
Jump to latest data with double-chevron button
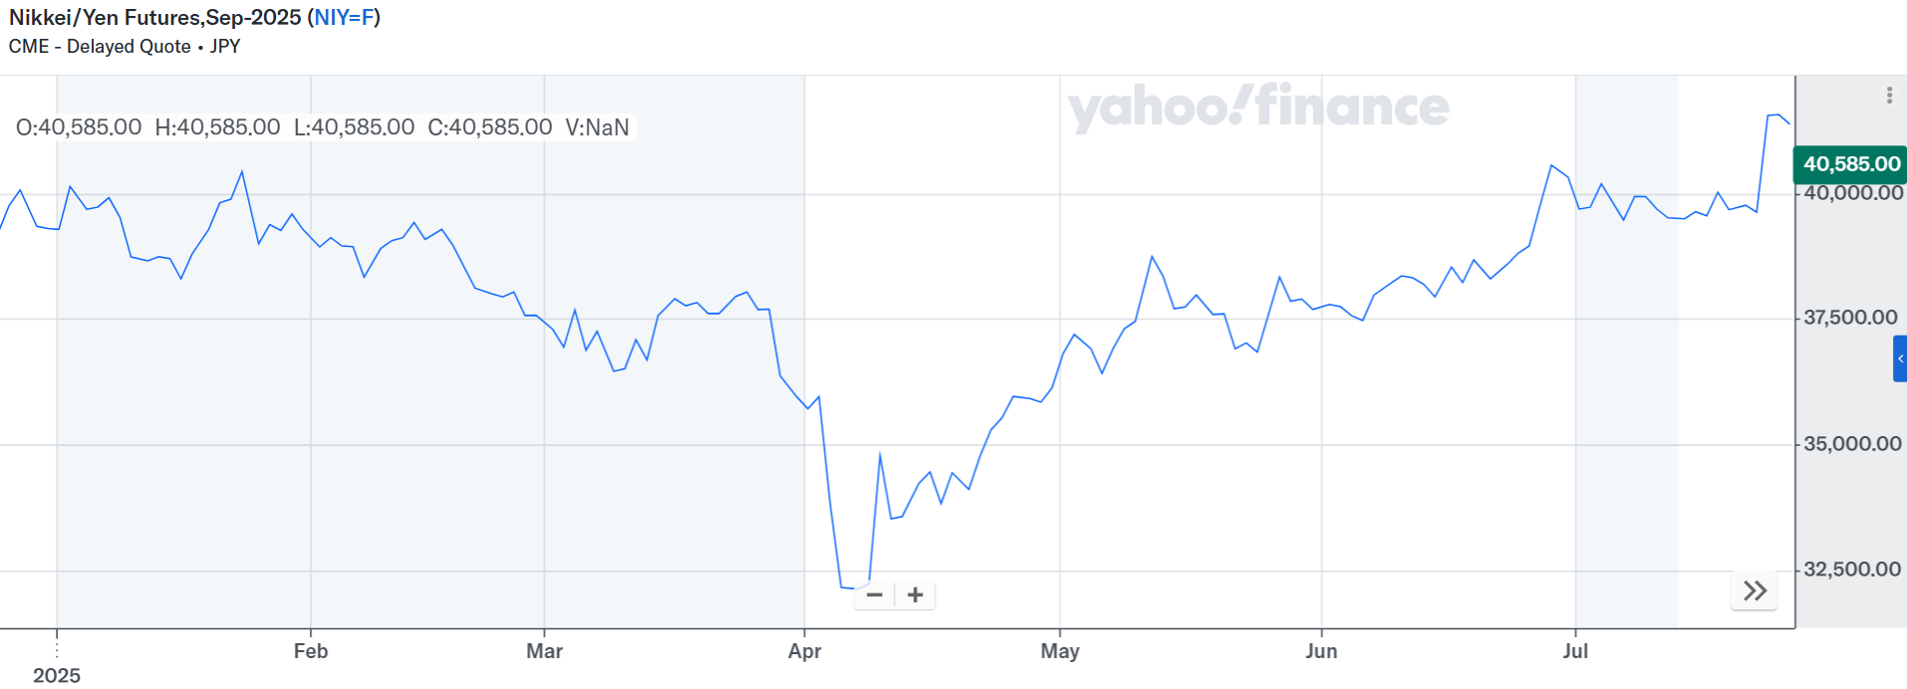pos(1755,591)
